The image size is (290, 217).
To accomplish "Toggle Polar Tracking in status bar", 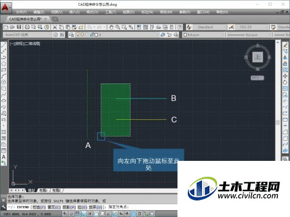I will pyautogui.click(x=90, y=214).
